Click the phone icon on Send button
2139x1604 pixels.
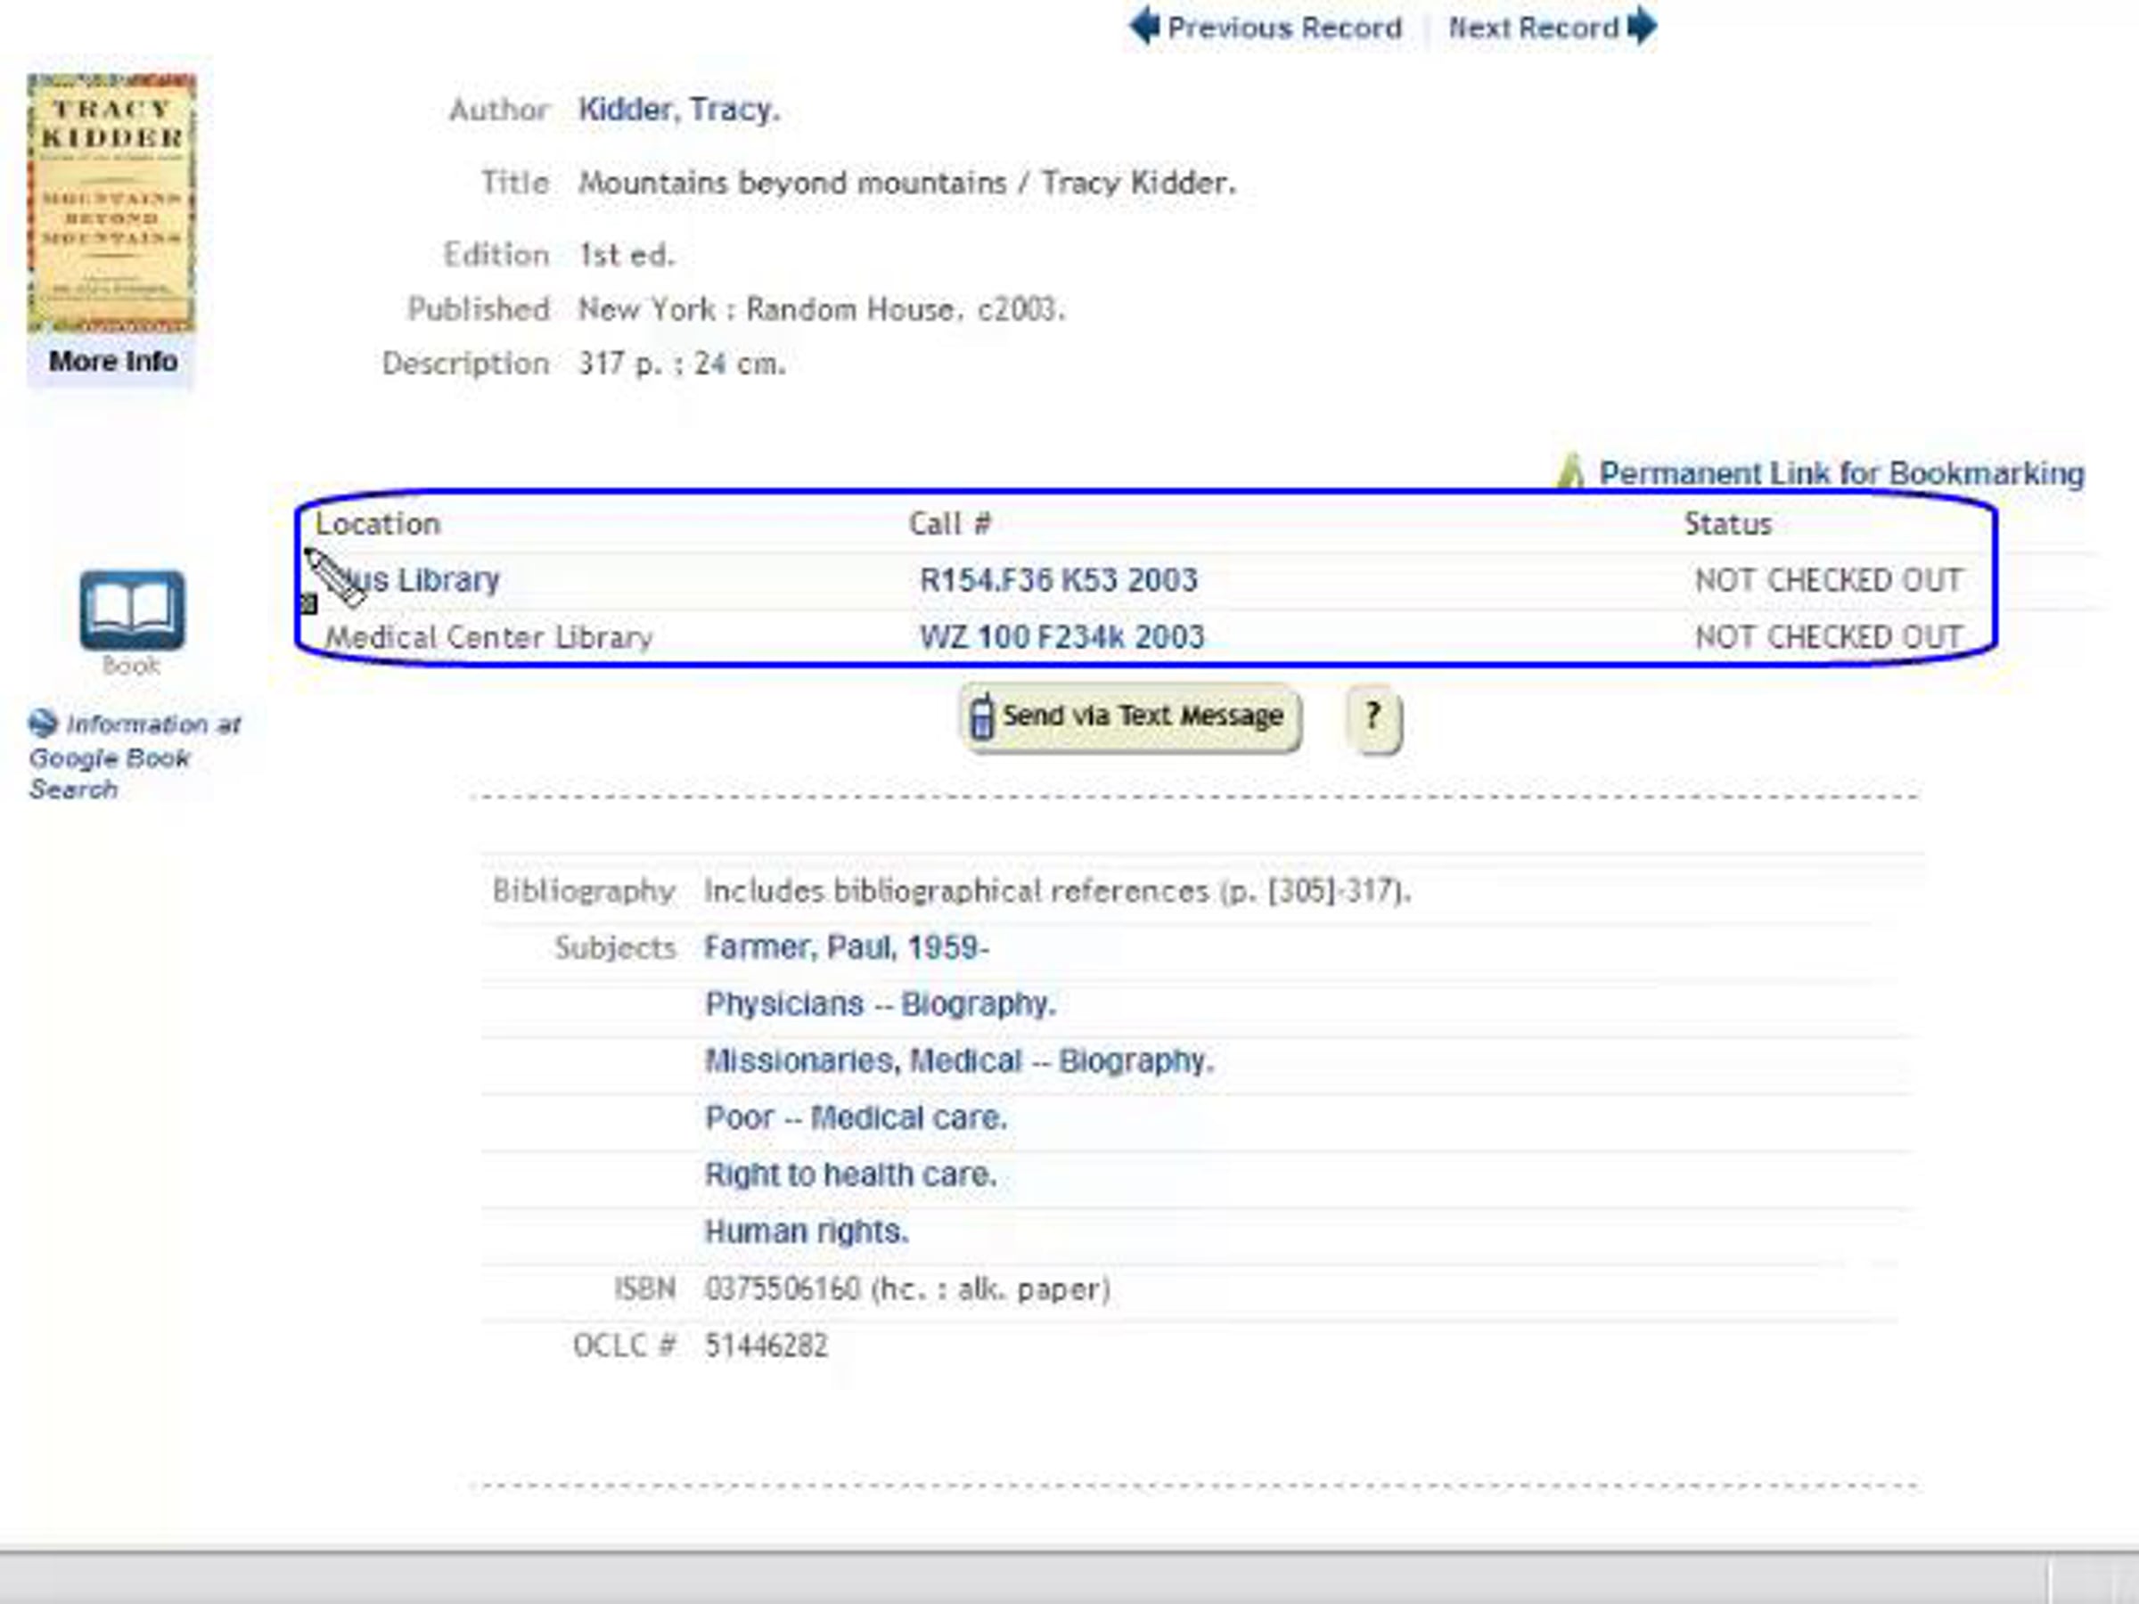pos(981,716)
